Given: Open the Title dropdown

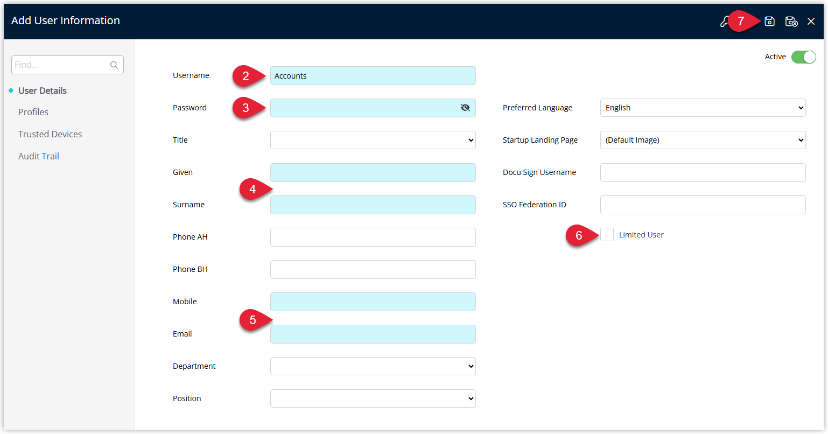Looking at the screenshot, I should point(373,140).
